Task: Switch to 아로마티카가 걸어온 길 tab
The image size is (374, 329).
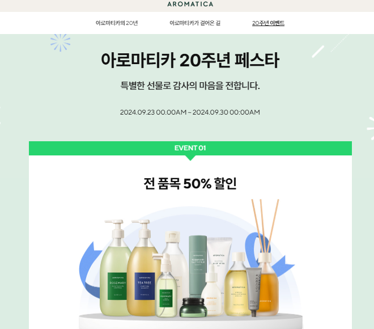Action: 195,23
